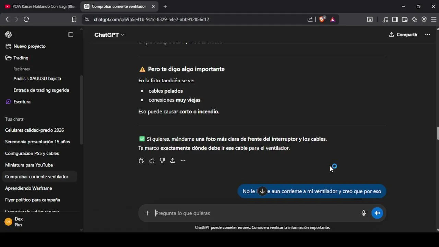The width and height of the screenshot is (439, 247).
Task: Click the address bar URL
Action: click(152, 20)
